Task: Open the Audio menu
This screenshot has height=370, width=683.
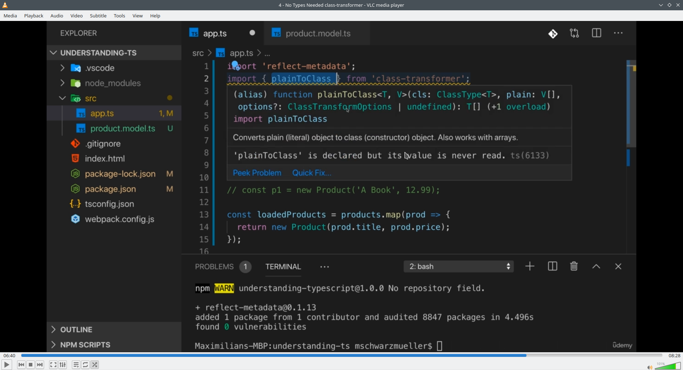Action: 57,16
